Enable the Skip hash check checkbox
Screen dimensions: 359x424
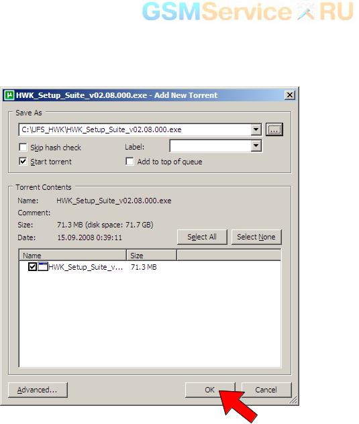click(x=23, y=148)
